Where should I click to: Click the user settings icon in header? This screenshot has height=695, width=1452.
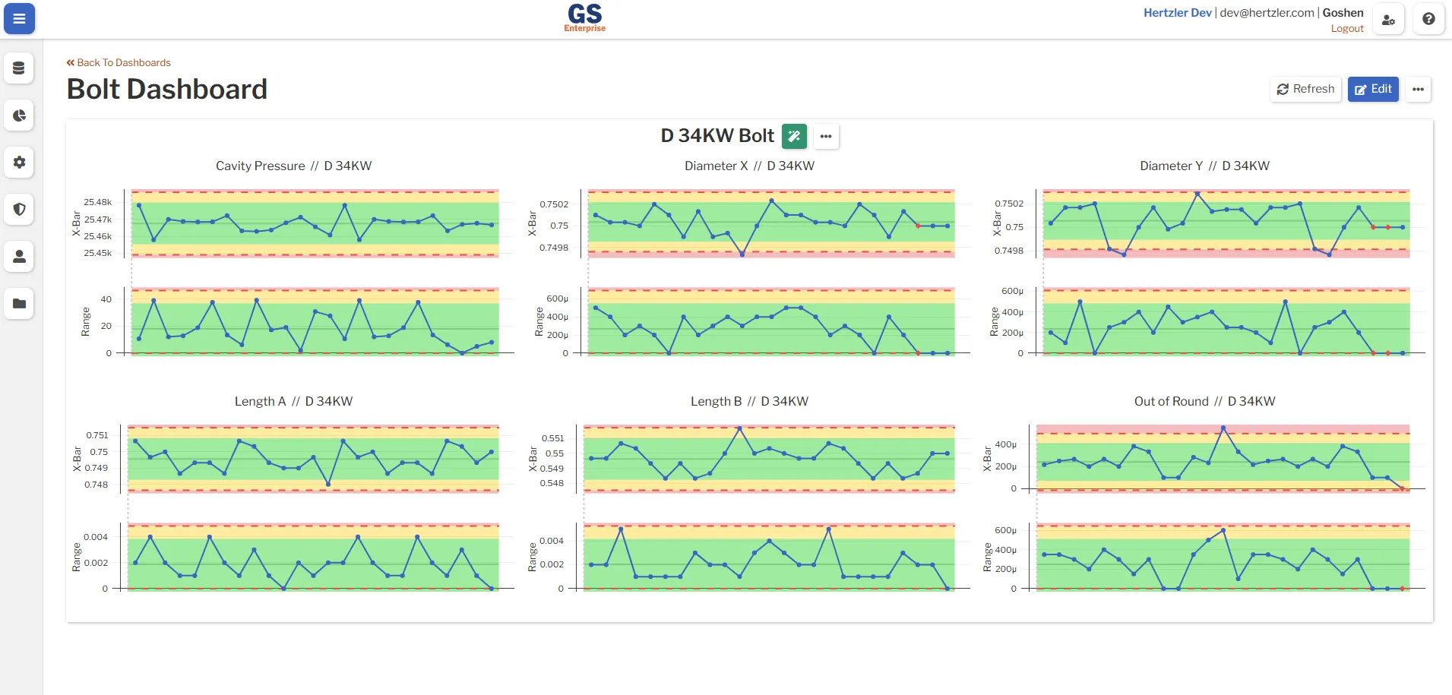1388,20
